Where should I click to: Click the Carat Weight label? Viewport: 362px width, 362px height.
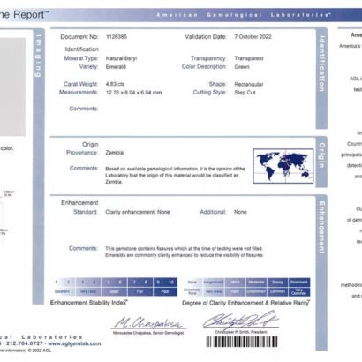(x=80, y=84)
